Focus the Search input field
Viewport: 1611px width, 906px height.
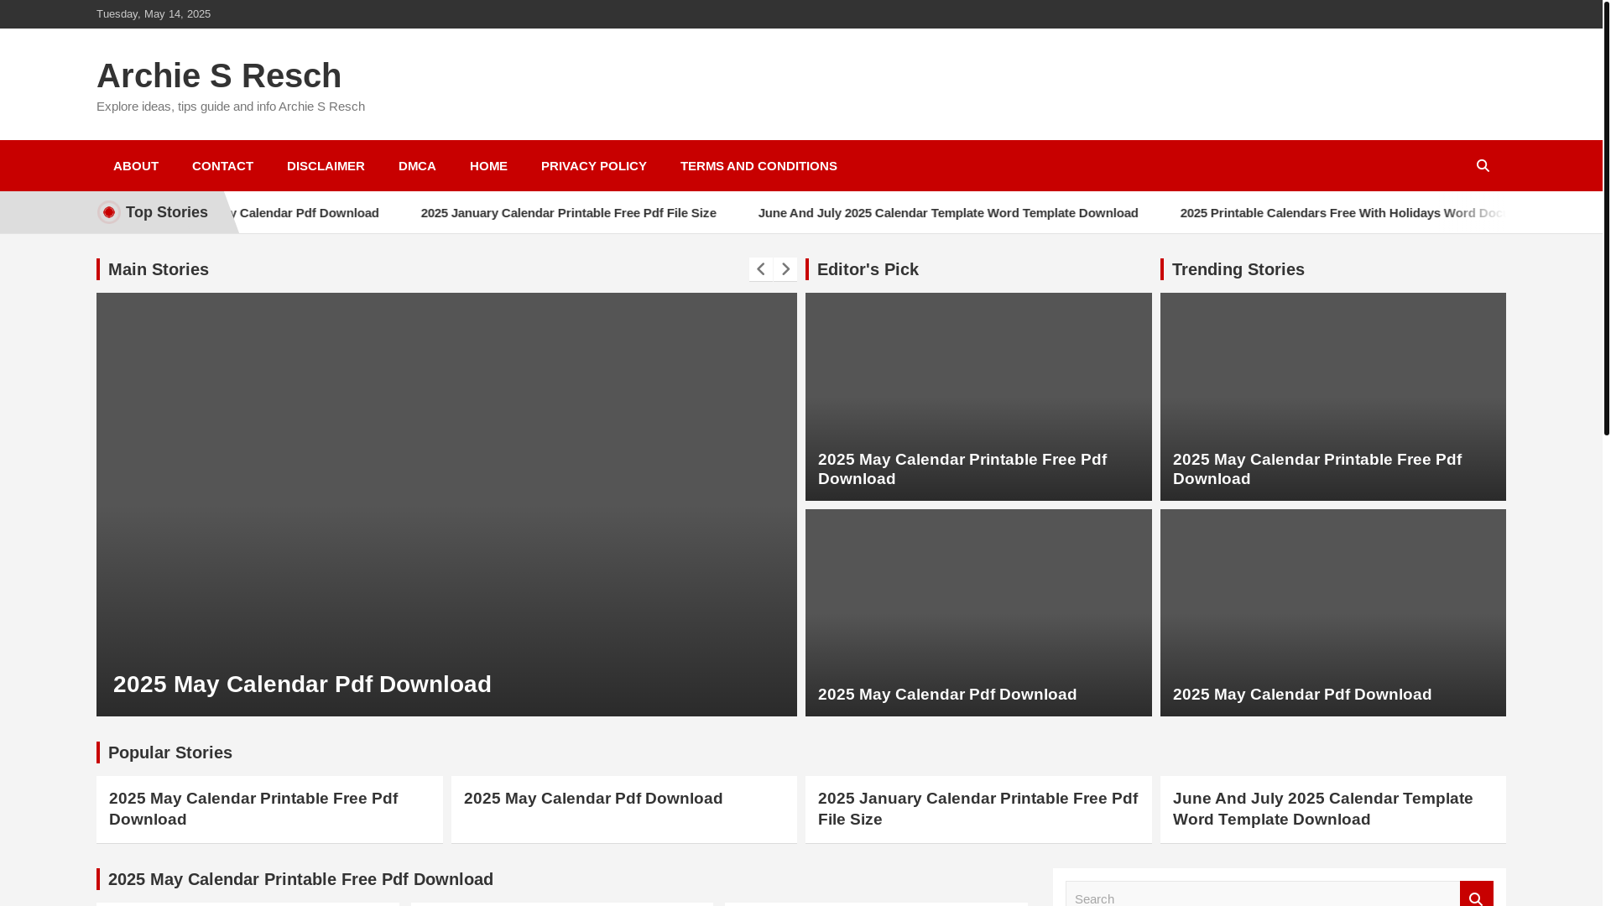(1262, 895)
